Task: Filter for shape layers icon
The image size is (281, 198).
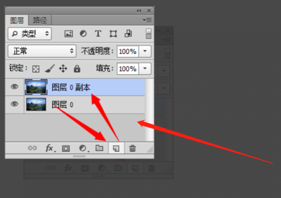Action: pos(113,34)
